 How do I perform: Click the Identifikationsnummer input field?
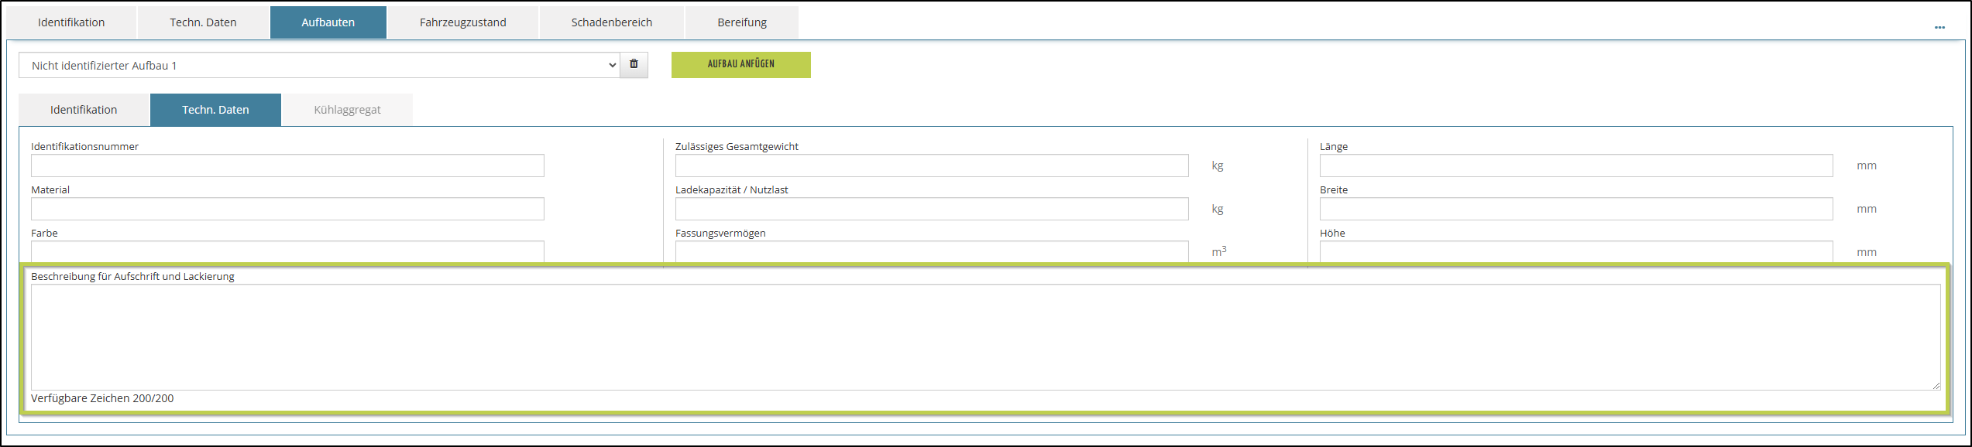coord(287,165)
